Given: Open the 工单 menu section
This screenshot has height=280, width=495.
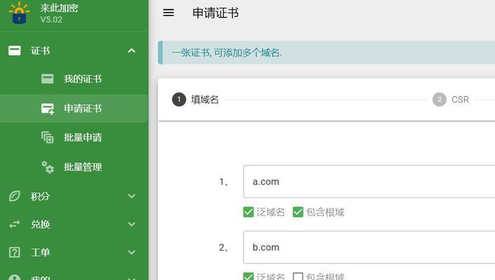Looking at the screenshot, I should click(x=74, y=252).
